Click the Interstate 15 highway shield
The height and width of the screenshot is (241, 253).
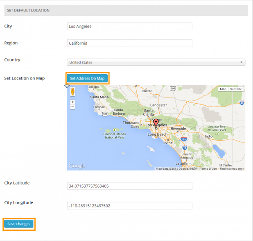[185, 148]
